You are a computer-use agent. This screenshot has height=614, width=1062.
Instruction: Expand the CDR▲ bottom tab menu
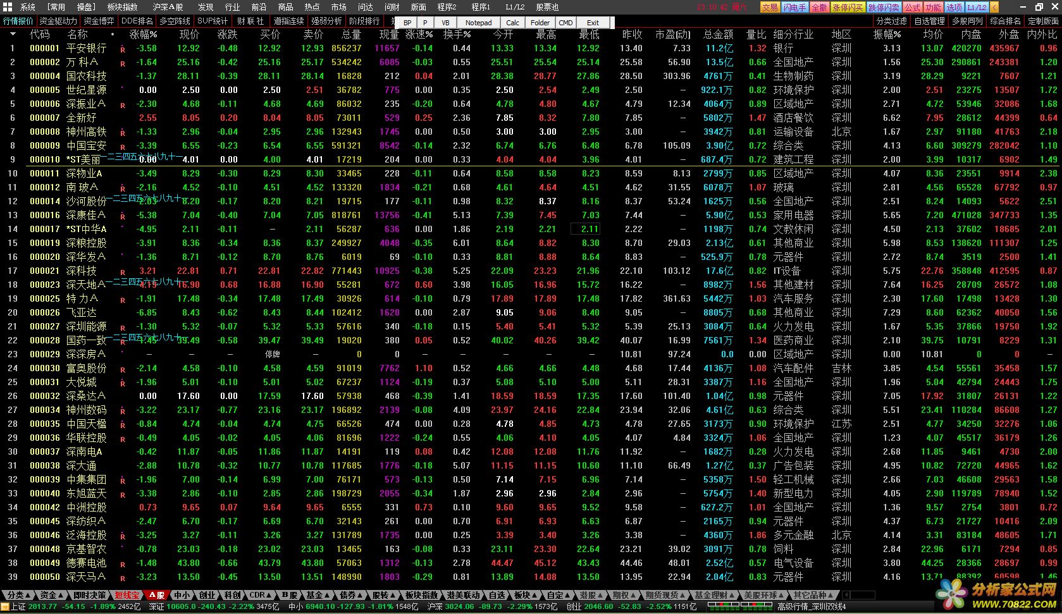(261, 595)
